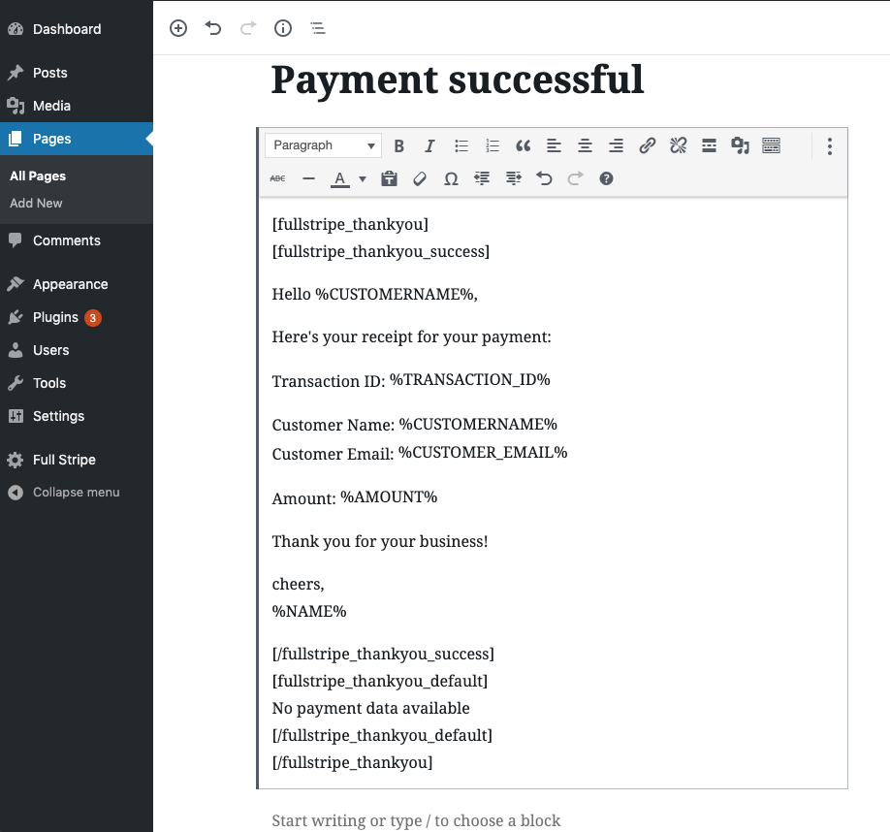The height and width of the screenshot is (832, 890).
Task: Click the Add Media icon
Action: tap(741, 146)
